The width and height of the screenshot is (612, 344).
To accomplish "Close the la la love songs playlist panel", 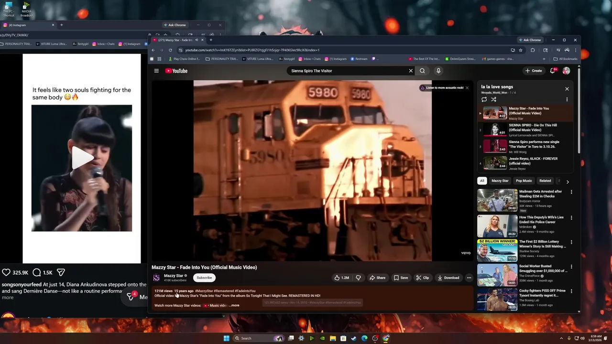I will tap(567, 89).
